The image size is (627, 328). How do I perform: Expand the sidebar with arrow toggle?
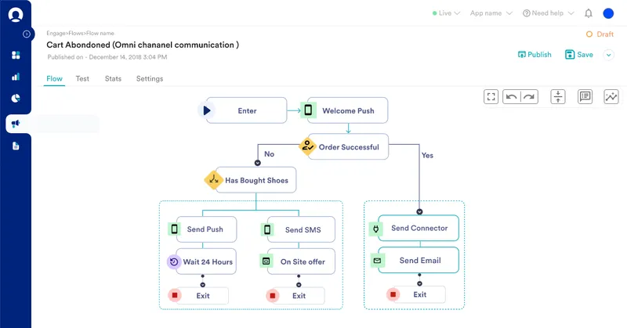27,34
